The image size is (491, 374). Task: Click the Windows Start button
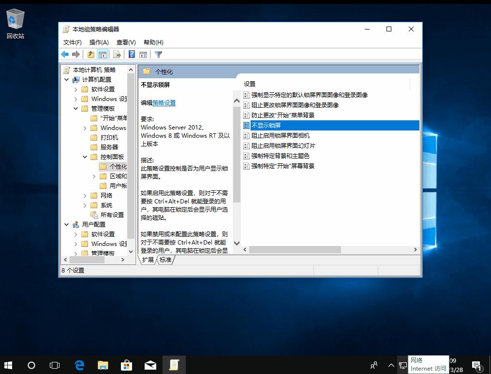(8, 365)
